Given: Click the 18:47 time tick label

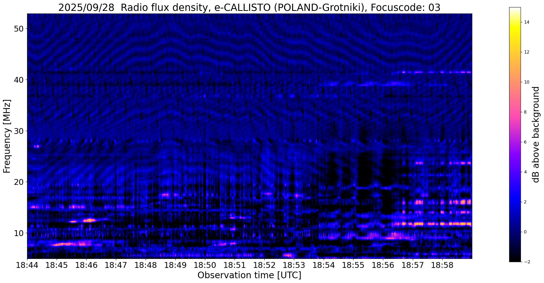Looking at the screenshot, I should point(116,265).
